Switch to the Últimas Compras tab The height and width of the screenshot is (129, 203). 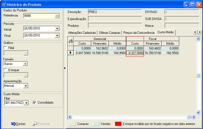(x=110, y=32)
